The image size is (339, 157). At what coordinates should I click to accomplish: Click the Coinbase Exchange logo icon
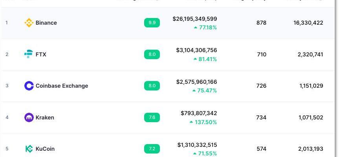[29, 86]
